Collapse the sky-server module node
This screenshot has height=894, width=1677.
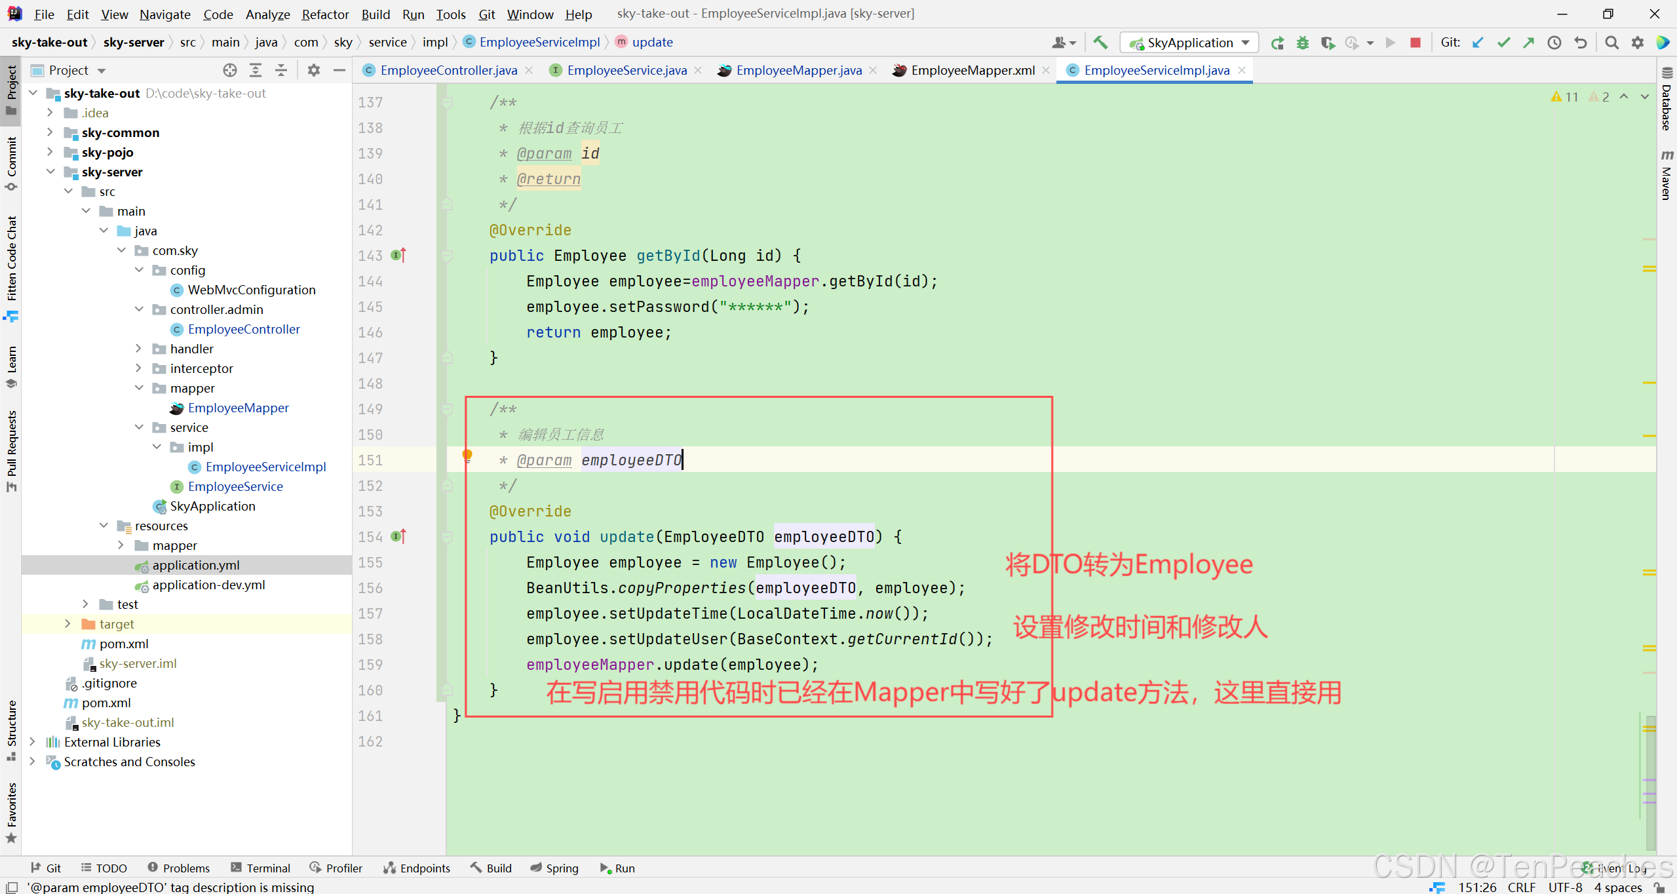[x=50, y=172]
